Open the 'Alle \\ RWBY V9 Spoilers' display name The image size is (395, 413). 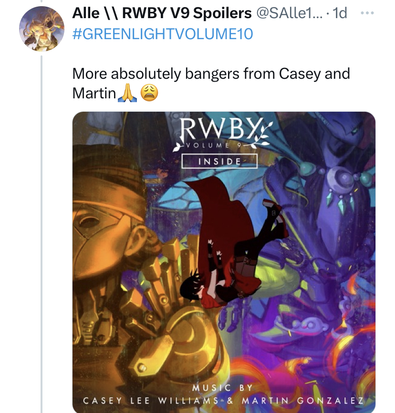pyautogui.click(x=162, y=13)
